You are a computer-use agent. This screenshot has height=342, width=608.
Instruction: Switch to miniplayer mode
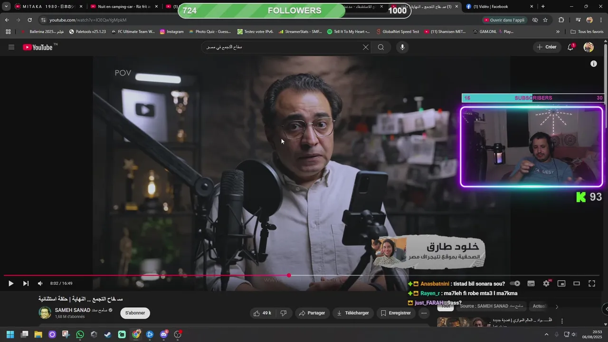pyautogui.click(x=561, y=284)
